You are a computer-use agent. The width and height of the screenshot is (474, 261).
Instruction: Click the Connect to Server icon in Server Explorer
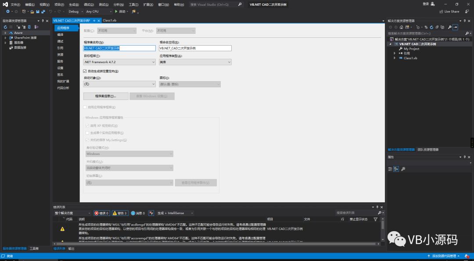(x=24, y=27)
